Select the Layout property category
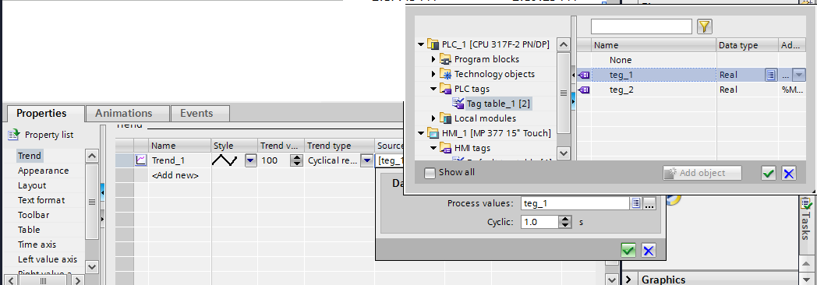The image size is (817, 285). click(32, 185)
